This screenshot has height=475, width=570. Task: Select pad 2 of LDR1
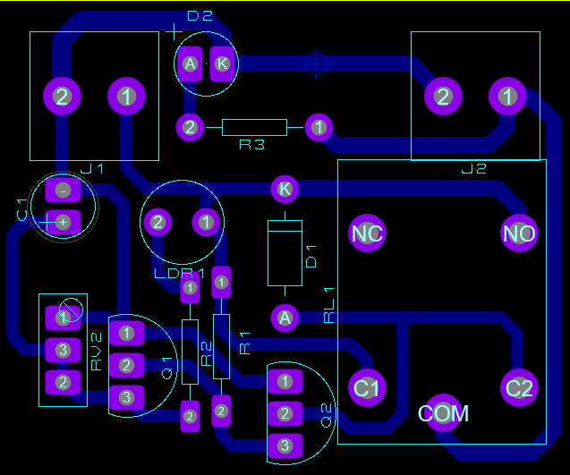[x=157, y=222]
